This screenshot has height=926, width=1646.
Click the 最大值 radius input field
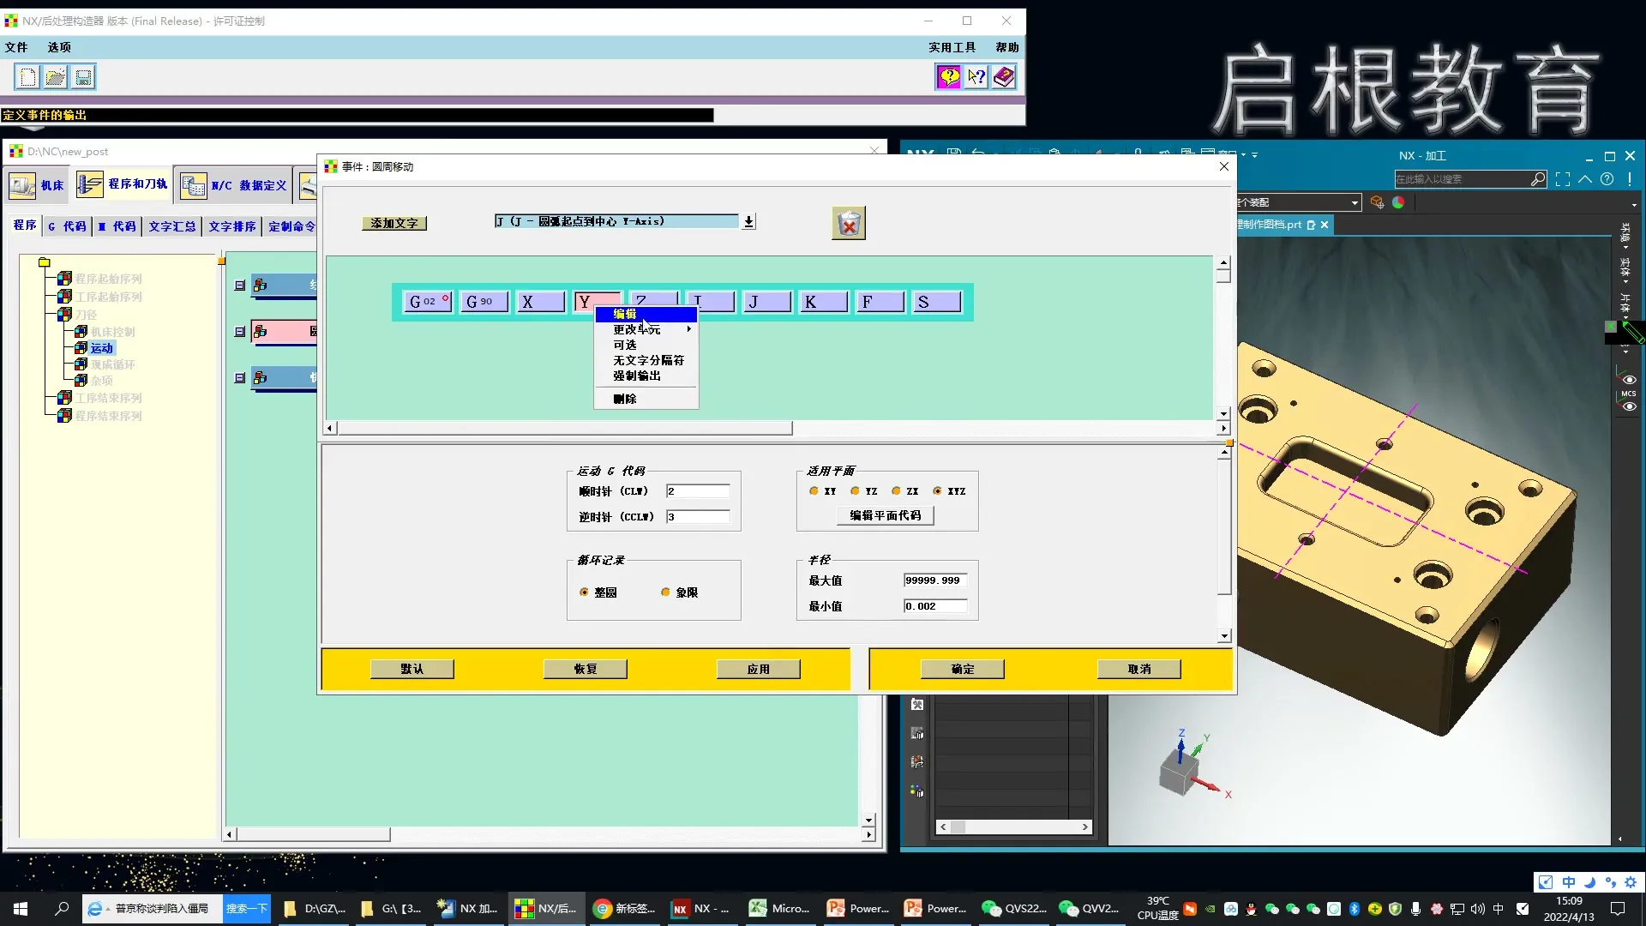tap(934, 580)
